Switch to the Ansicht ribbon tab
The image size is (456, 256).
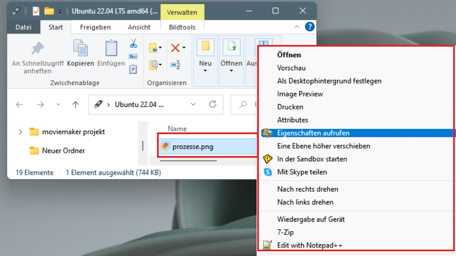pyautogui.click(x=139, y=27)
